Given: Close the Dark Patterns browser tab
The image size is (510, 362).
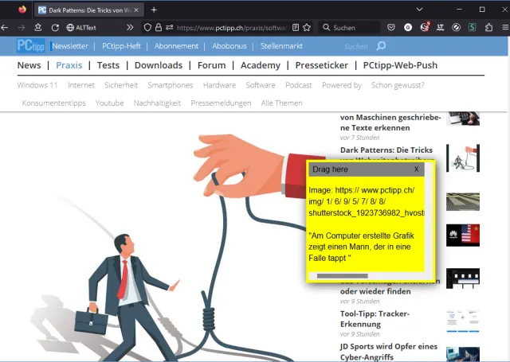Looking at the screenshot, I should 136,10.
